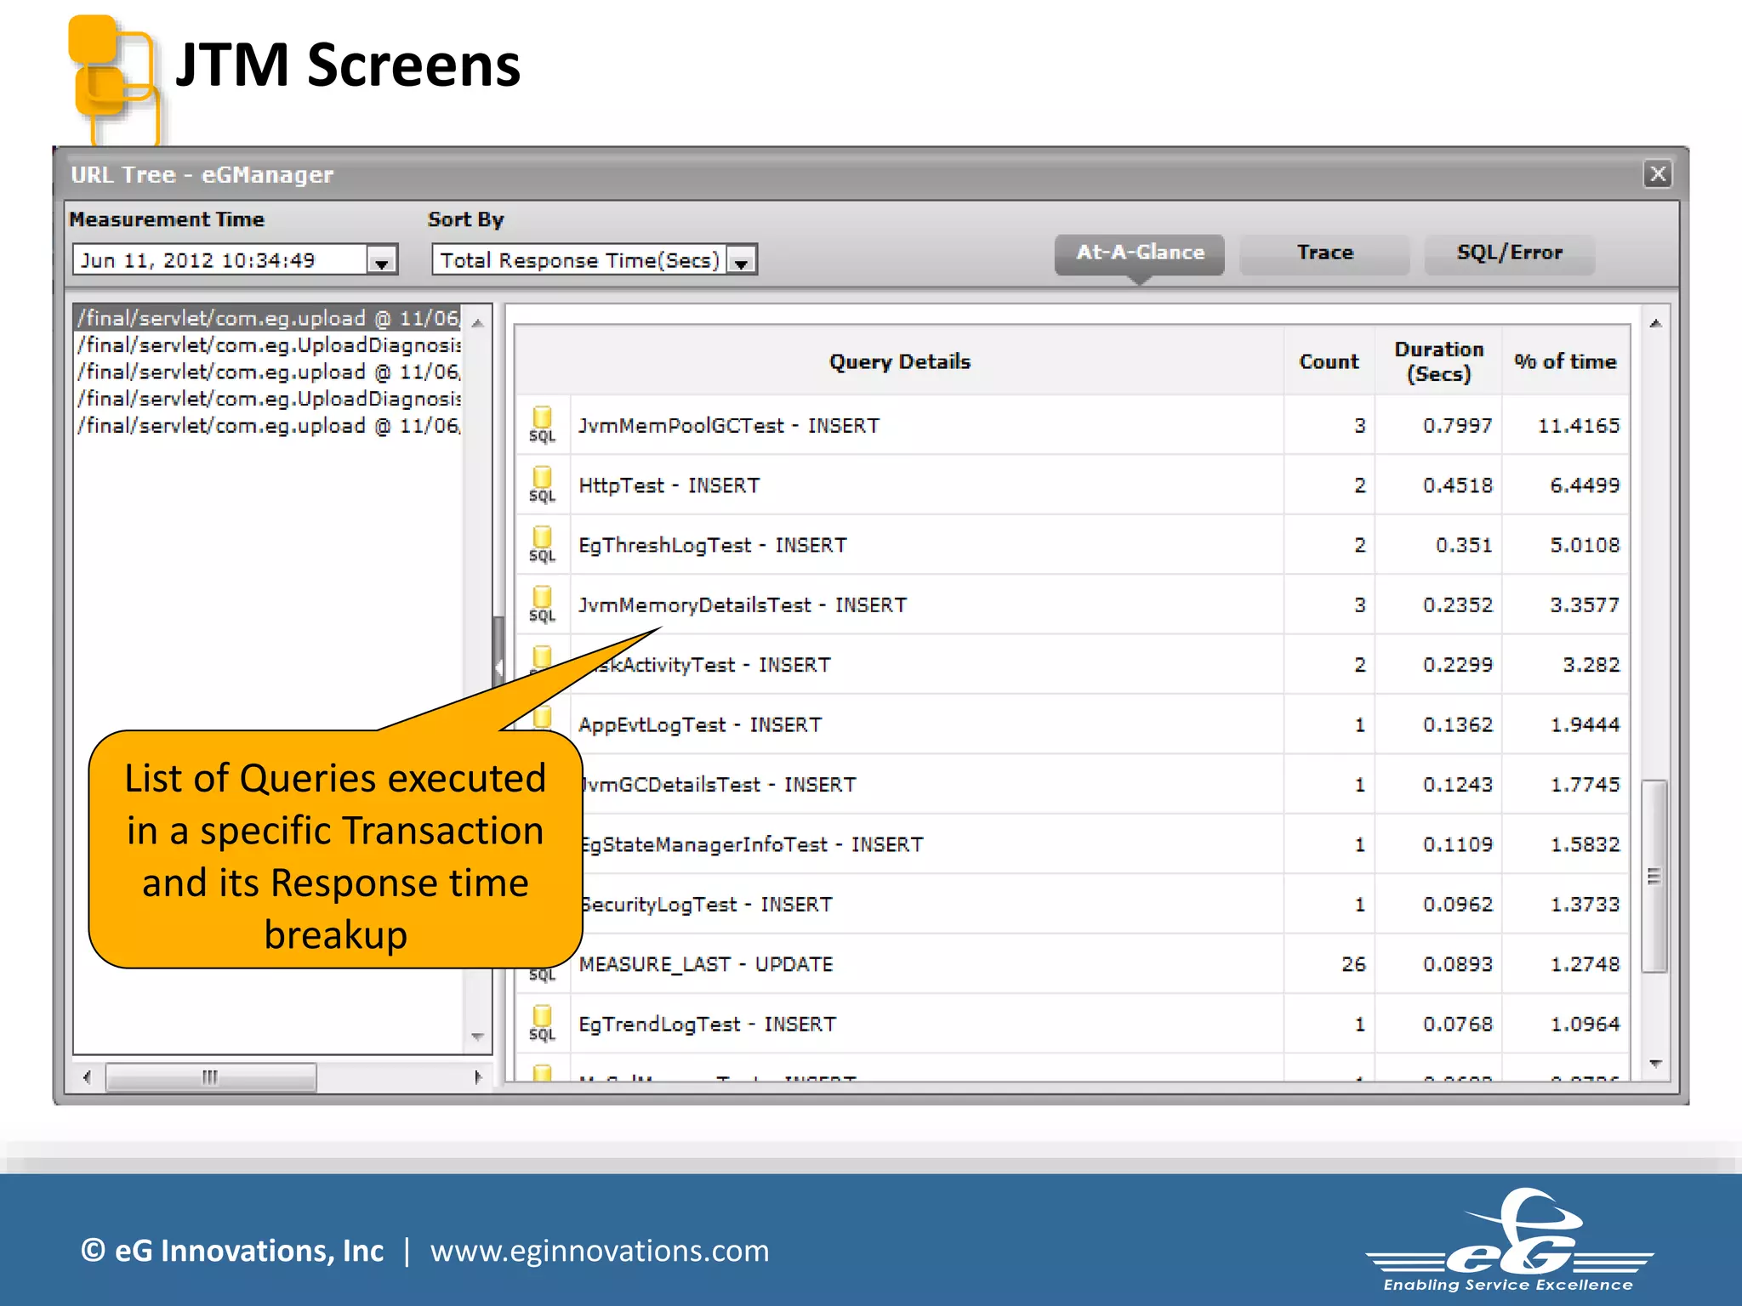Screen dimensions: 1742x1306
Task: Close the URL Tree eGManager window
Action: 1657,174
